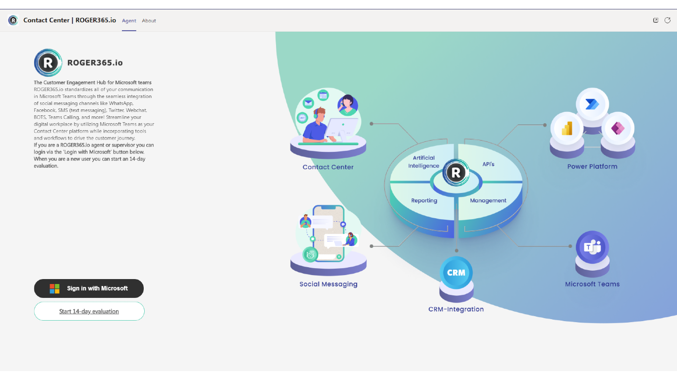
Task: Click Sign in with Microsoft button
Action: 89,288
